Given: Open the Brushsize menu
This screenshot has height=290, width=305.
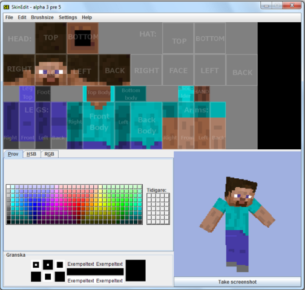Looking at the screenshot, I should pyautogui.click(x=42, y=18).
